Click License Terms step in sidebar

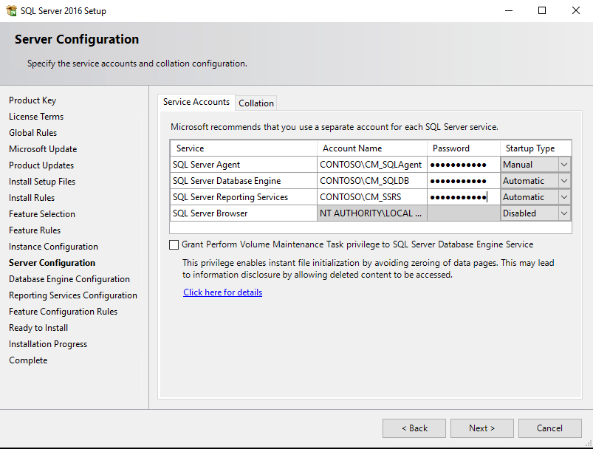tap(36, 117)
